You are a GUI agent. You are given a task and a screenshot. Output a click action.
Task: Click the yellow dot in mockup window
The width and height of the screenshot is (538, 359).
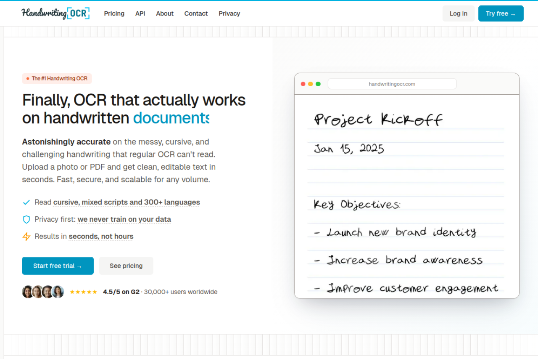[311, 84]
